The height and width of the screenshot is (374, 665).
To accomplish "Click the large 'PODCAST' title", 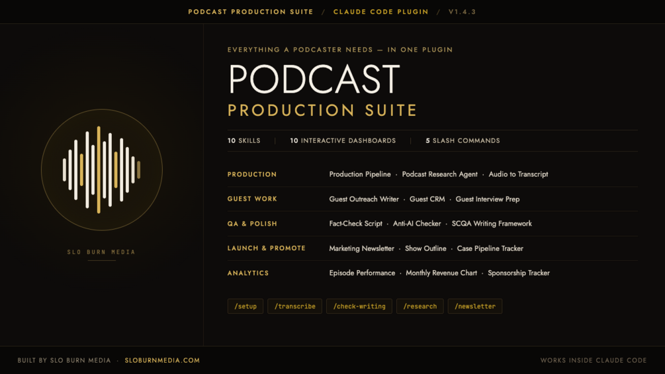I will (x=314, y=79).
